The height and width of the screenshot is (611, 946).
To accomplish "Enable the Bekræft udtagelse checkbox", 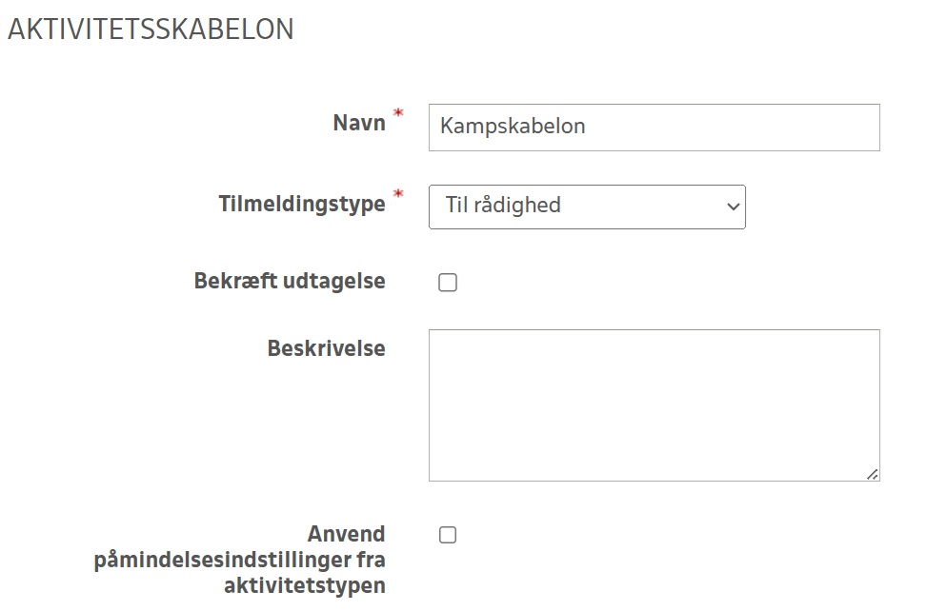I will (x=448, y=283).
